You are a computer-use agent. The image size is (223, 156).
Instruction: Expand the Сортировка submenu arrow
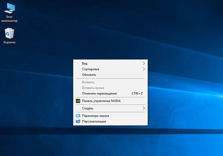click(x=144, y=69)
